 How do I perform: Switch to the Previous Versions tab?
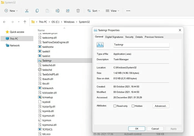pyautogui.click(x=154, y=37)
